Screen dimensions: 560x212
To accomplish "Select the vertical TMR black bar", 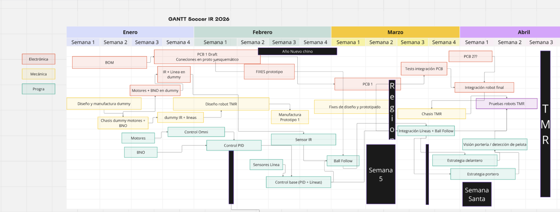I will [545, 124].
